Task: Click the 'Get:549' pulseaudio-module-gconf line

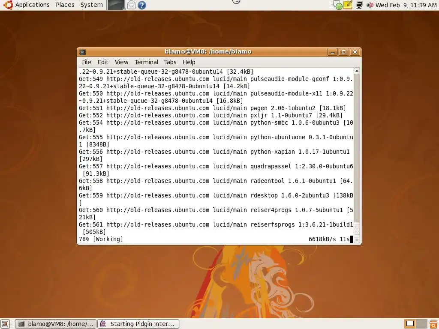Action: (x=216, y=83)
